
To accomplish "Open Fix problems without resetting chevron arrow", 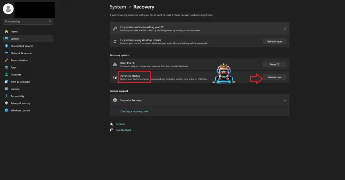I will tap(285, 29).
